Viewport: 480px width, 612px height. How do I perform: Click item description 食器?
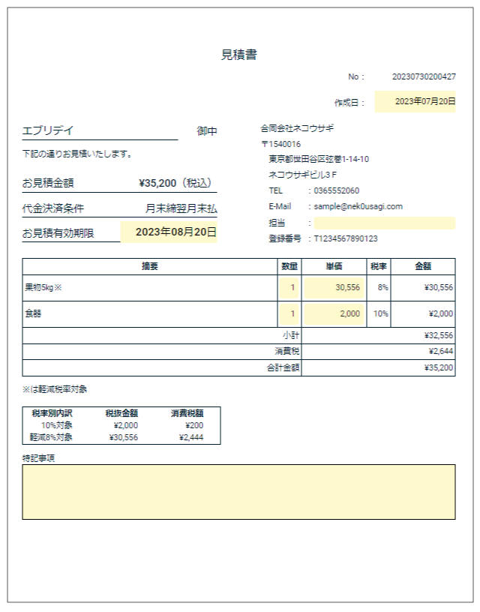[x=33, y=313]
